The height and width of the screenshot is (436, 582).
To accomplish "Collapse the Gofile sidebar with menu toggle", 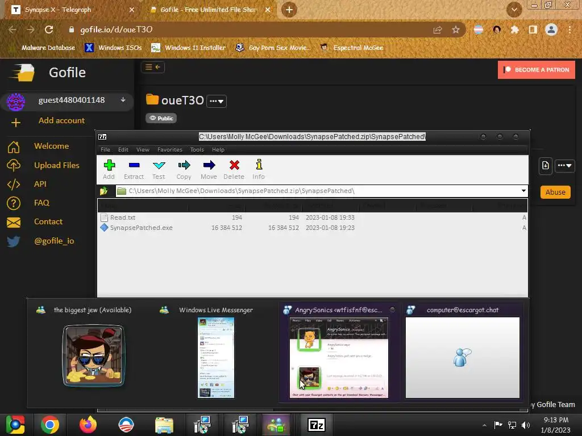I will click(x=152, y=67).
